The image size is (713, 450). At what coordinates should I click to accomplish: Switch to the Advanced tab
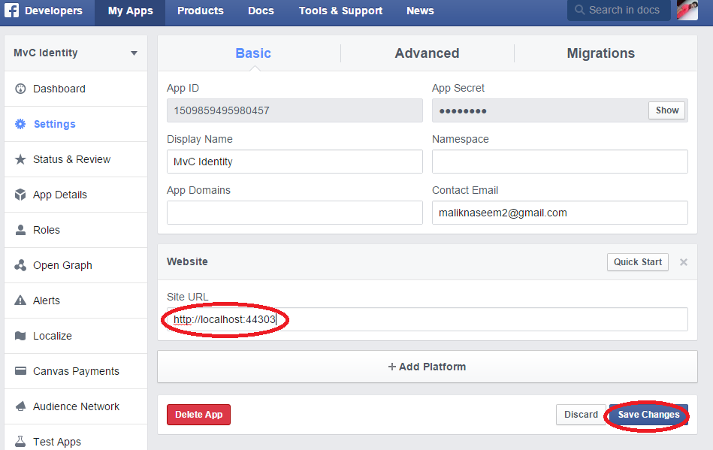tap(427, 53)
